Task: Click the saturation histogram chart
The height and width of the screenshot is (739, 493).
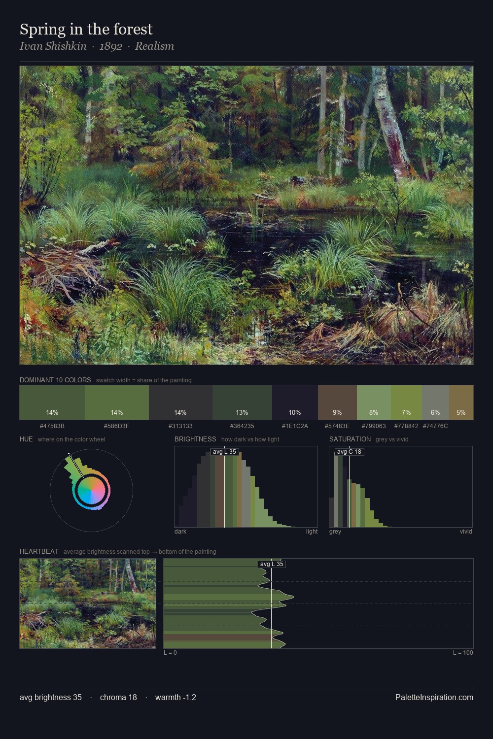Action: [401, 487]
